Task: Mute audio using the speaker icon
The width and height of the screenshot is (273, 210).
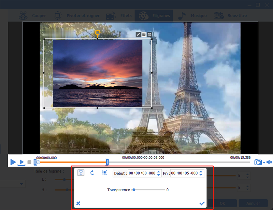Action: pos(269,162)
